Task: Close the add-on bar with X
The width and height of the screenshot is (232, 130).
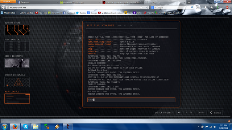Action: point(2,121)
